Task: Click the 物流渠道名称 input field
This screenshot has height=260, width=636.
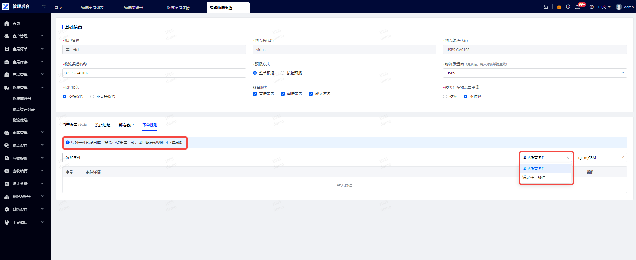Action: [x=154, y=73]
